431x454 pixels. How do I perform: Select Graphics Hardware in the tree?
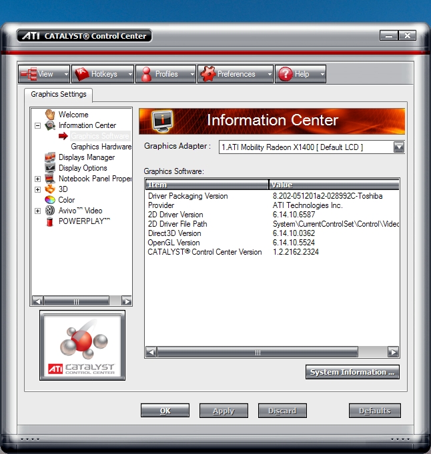(101, 147)
